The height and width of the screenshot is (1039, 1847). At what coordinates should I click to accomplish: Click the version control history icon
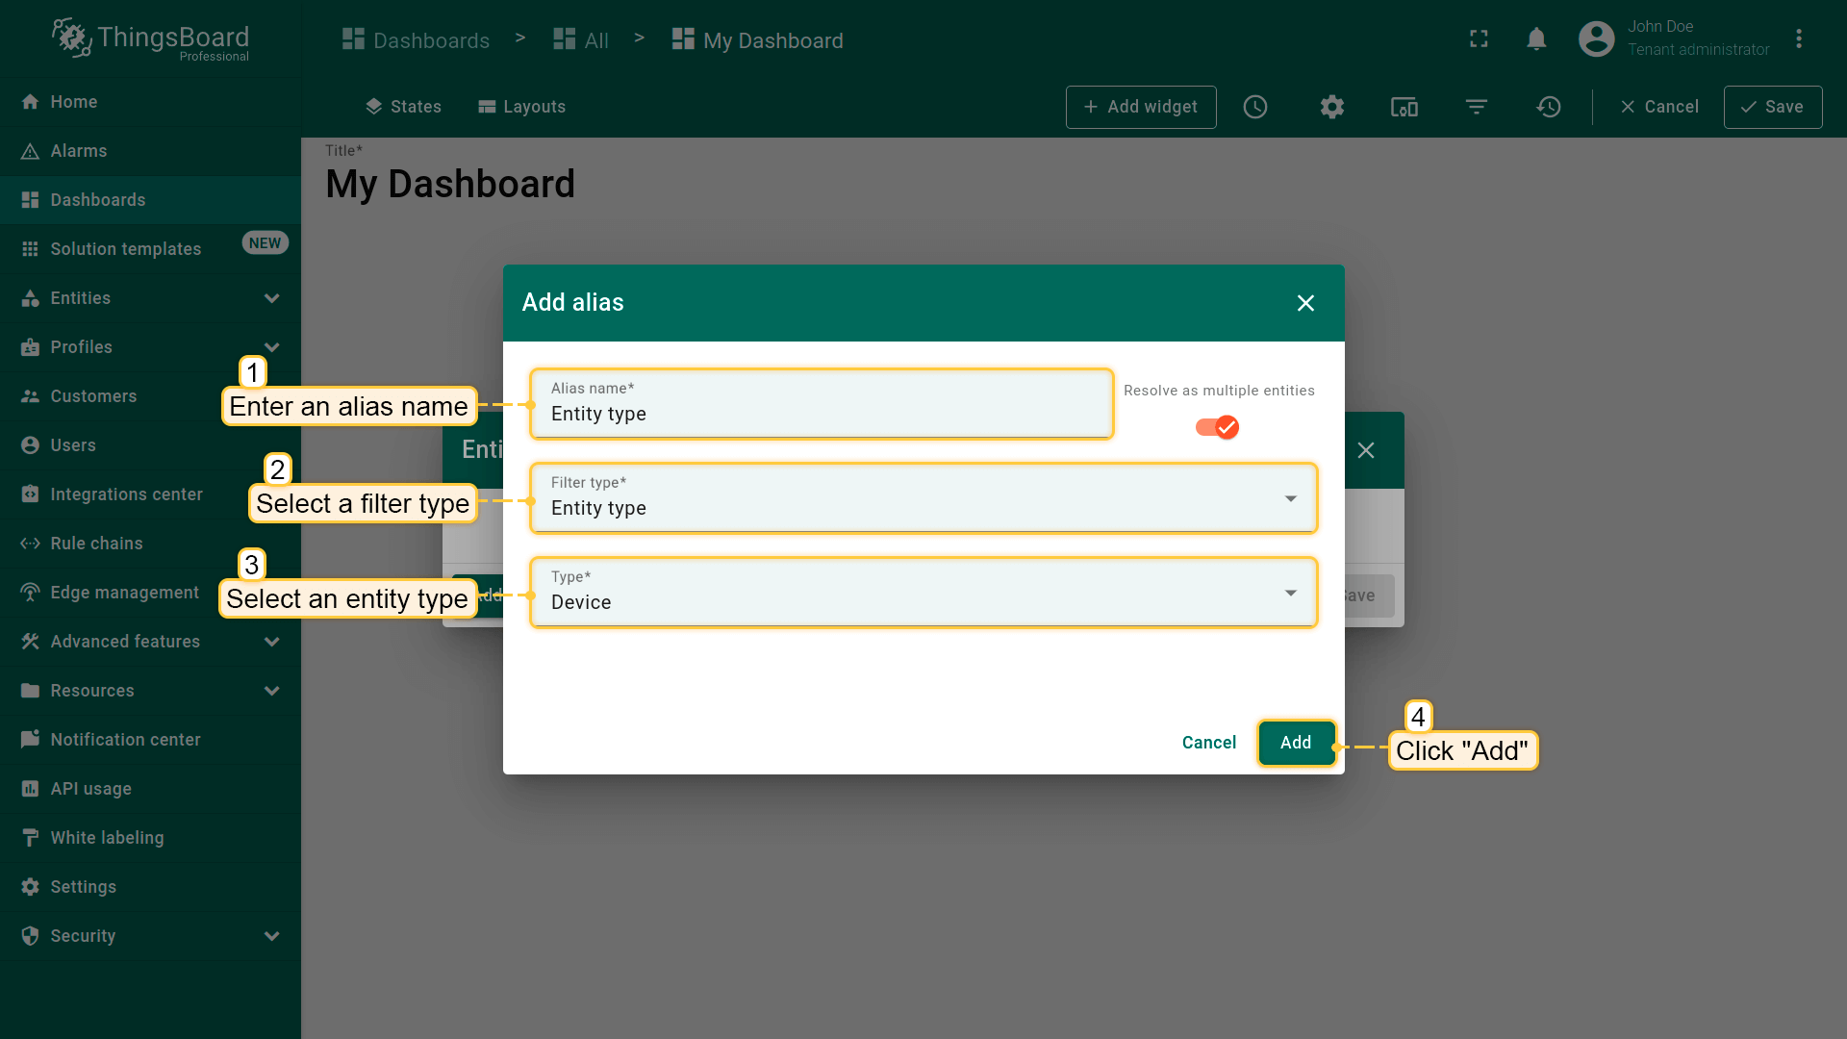1549,107
